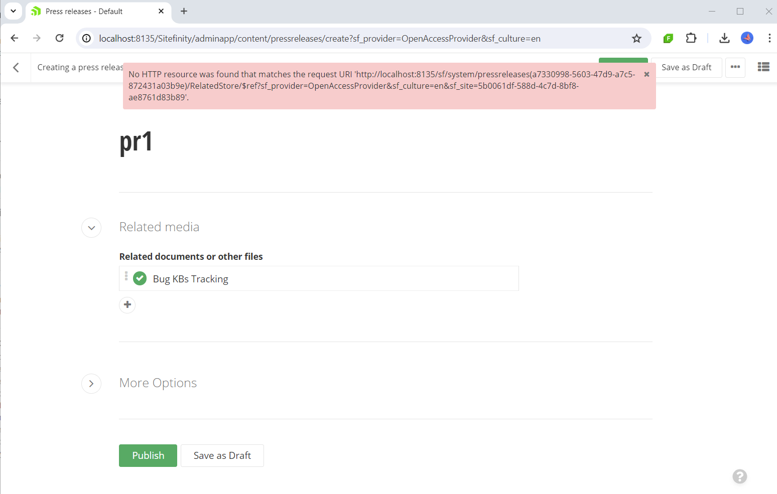777x494 pixels.
Task: Click the No HTTP resource error text
Action: [x=381, y=86]
